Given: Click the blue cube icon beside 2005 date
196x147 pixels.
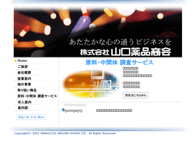Looking at the screenshot, I should tap(63, 110).
